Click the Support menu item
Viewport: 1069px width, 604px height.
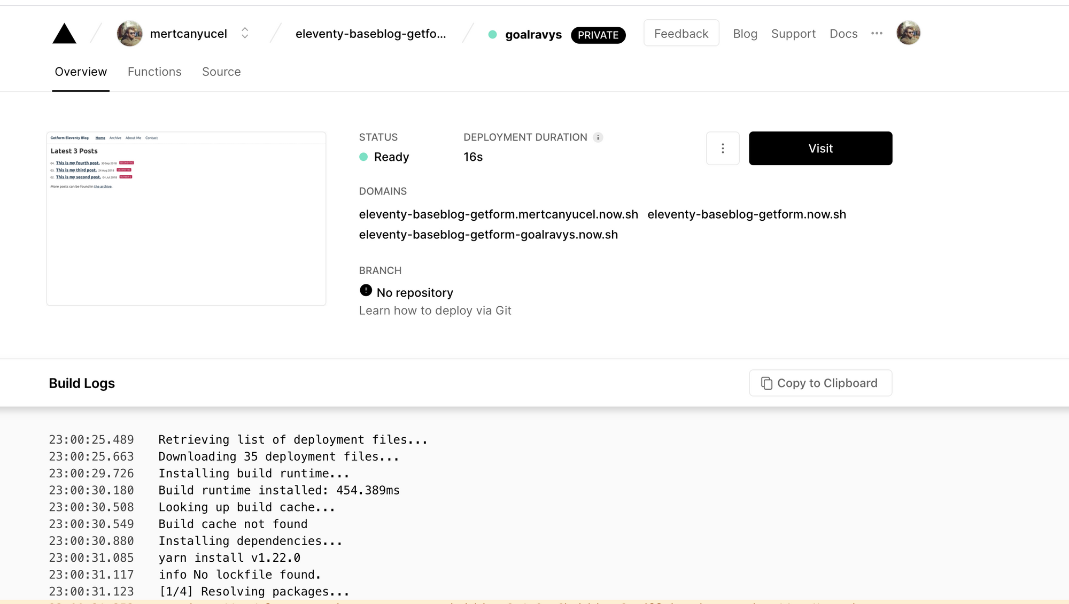pyautogui.click(x=793, y=32)
